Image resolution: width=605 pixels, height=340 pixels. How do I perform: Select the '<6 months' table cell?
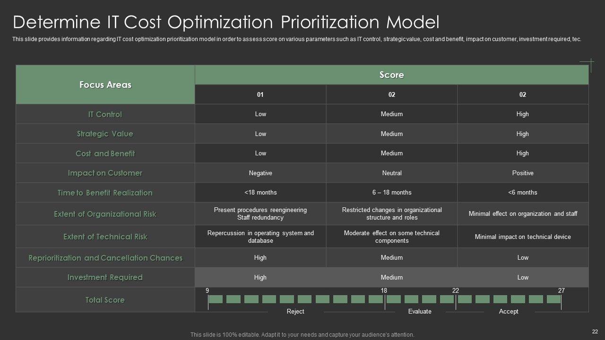[523, 193]
